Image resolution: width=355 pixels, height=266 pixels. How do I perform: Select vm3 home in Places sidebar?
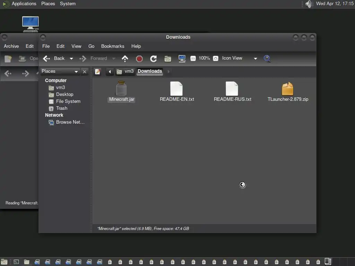tap(57, 88)
